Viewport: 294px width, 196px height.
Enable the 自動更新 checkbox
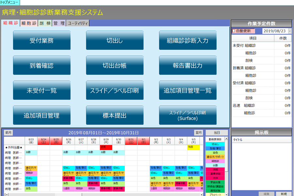pos(234,31)
